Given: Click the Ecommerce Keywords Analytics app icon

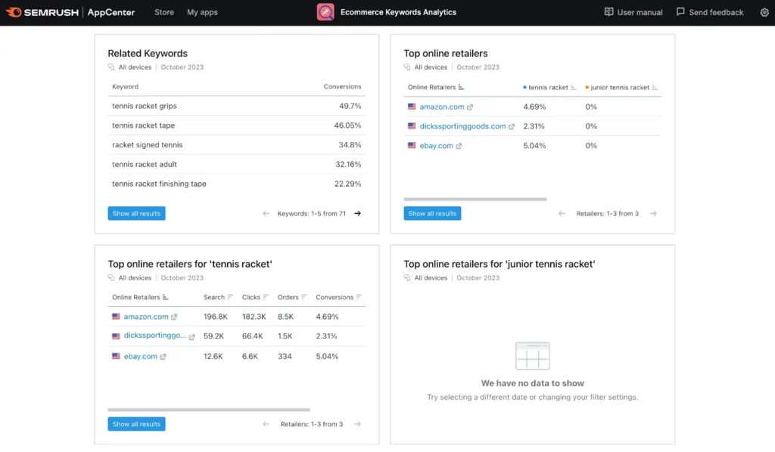Looking at the screenshot, I should [325, 12].
